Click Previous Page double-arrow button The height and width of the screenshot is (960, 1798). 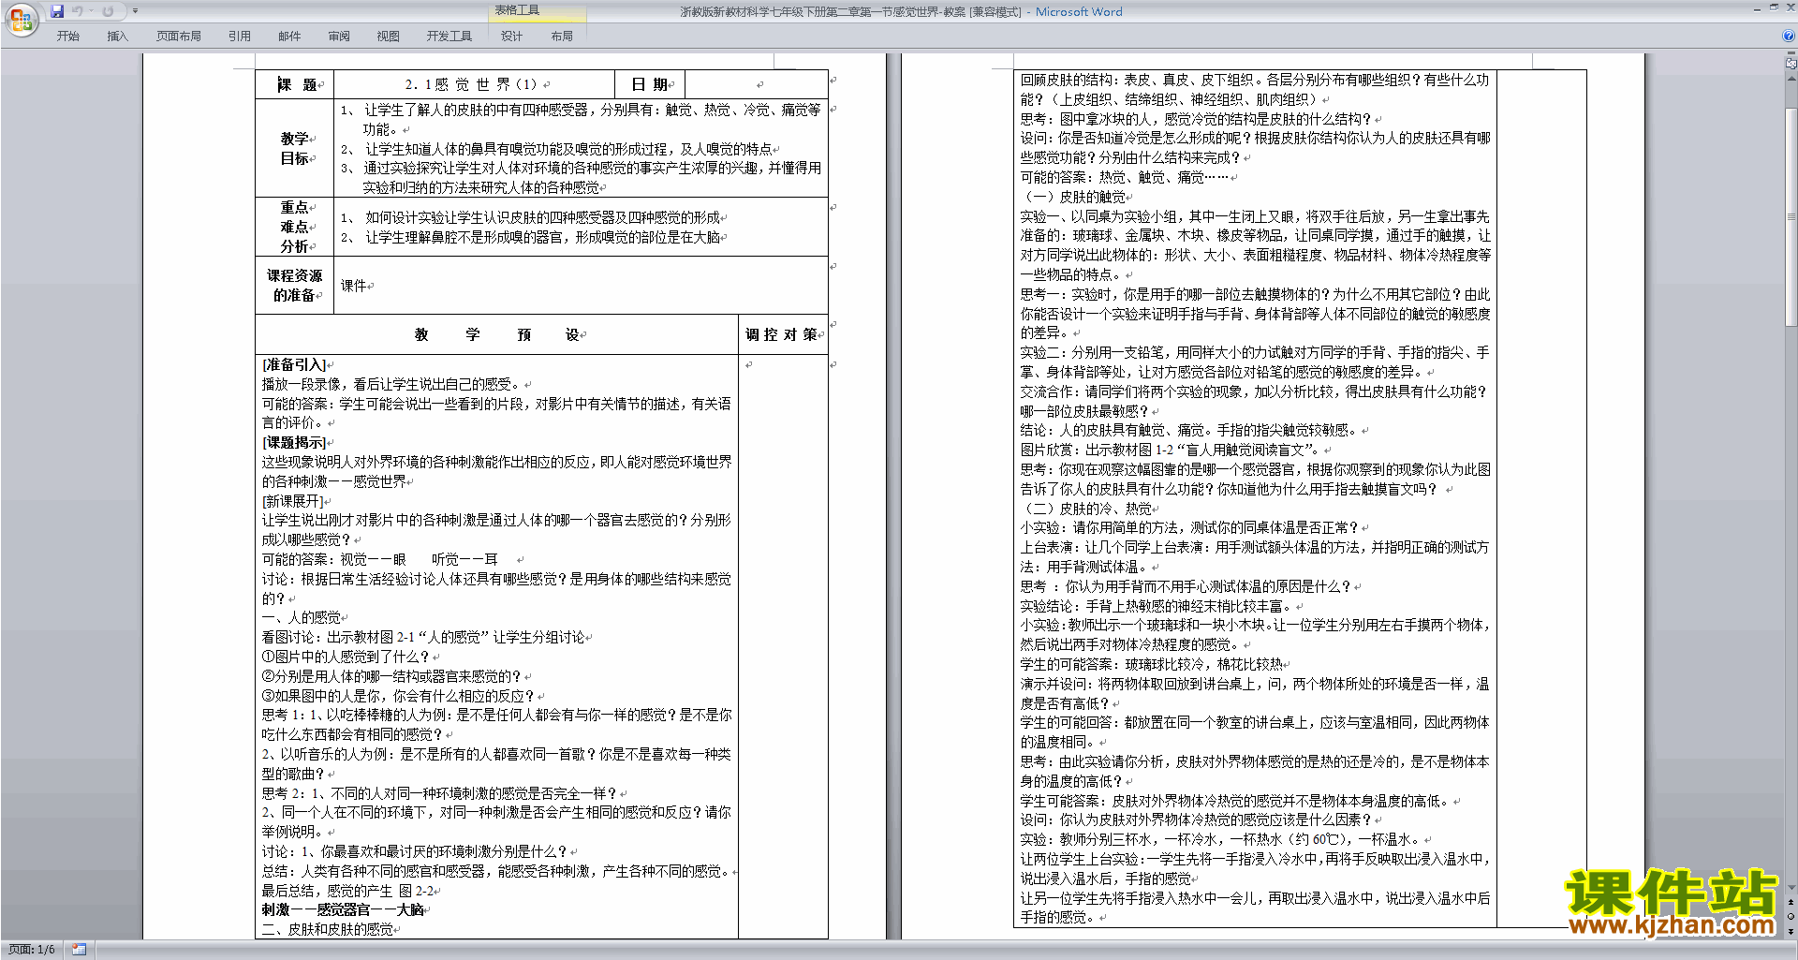coord(1791,902)
